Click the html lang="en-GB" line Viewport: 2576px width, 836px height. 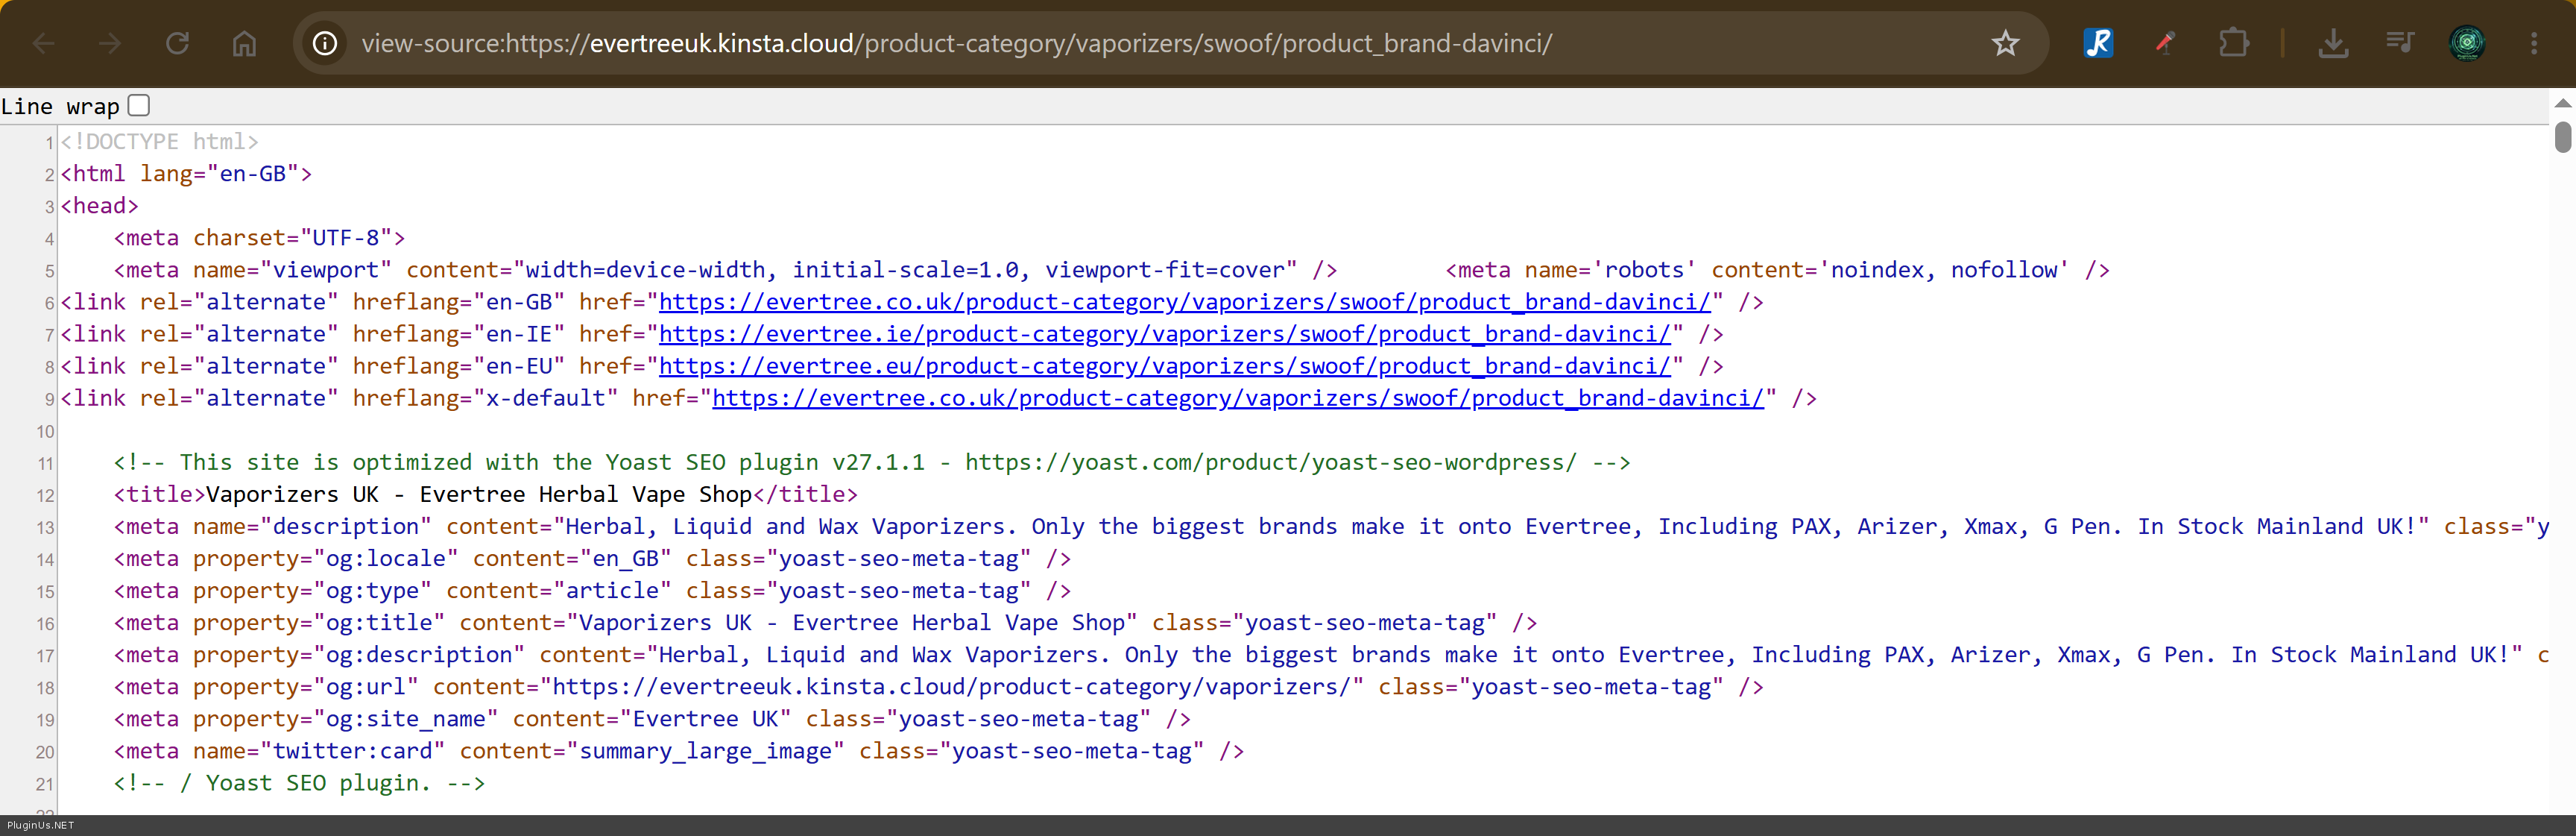tap(186, 174)
